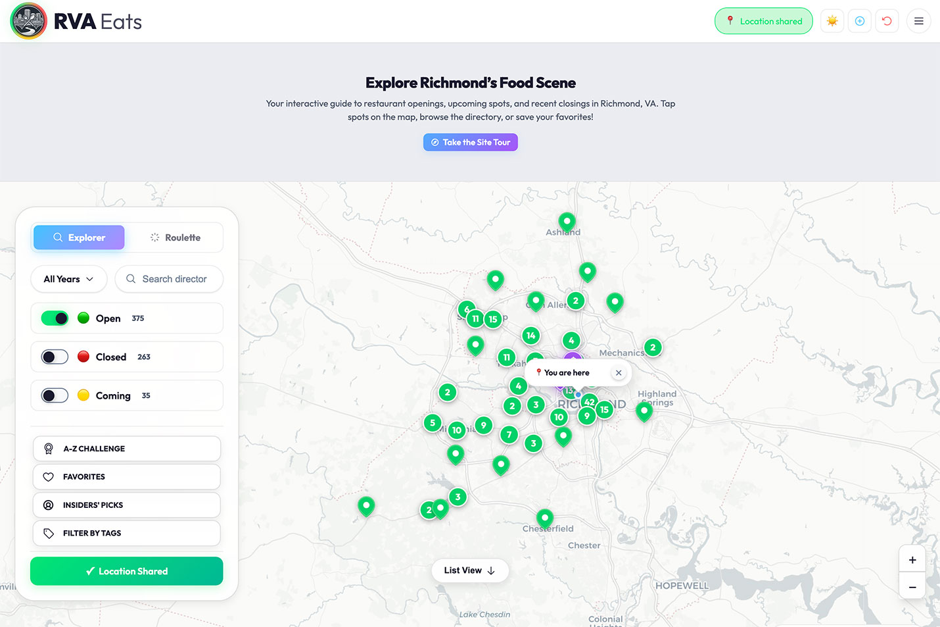Zoom in on the map

click(x=912, y=560)
